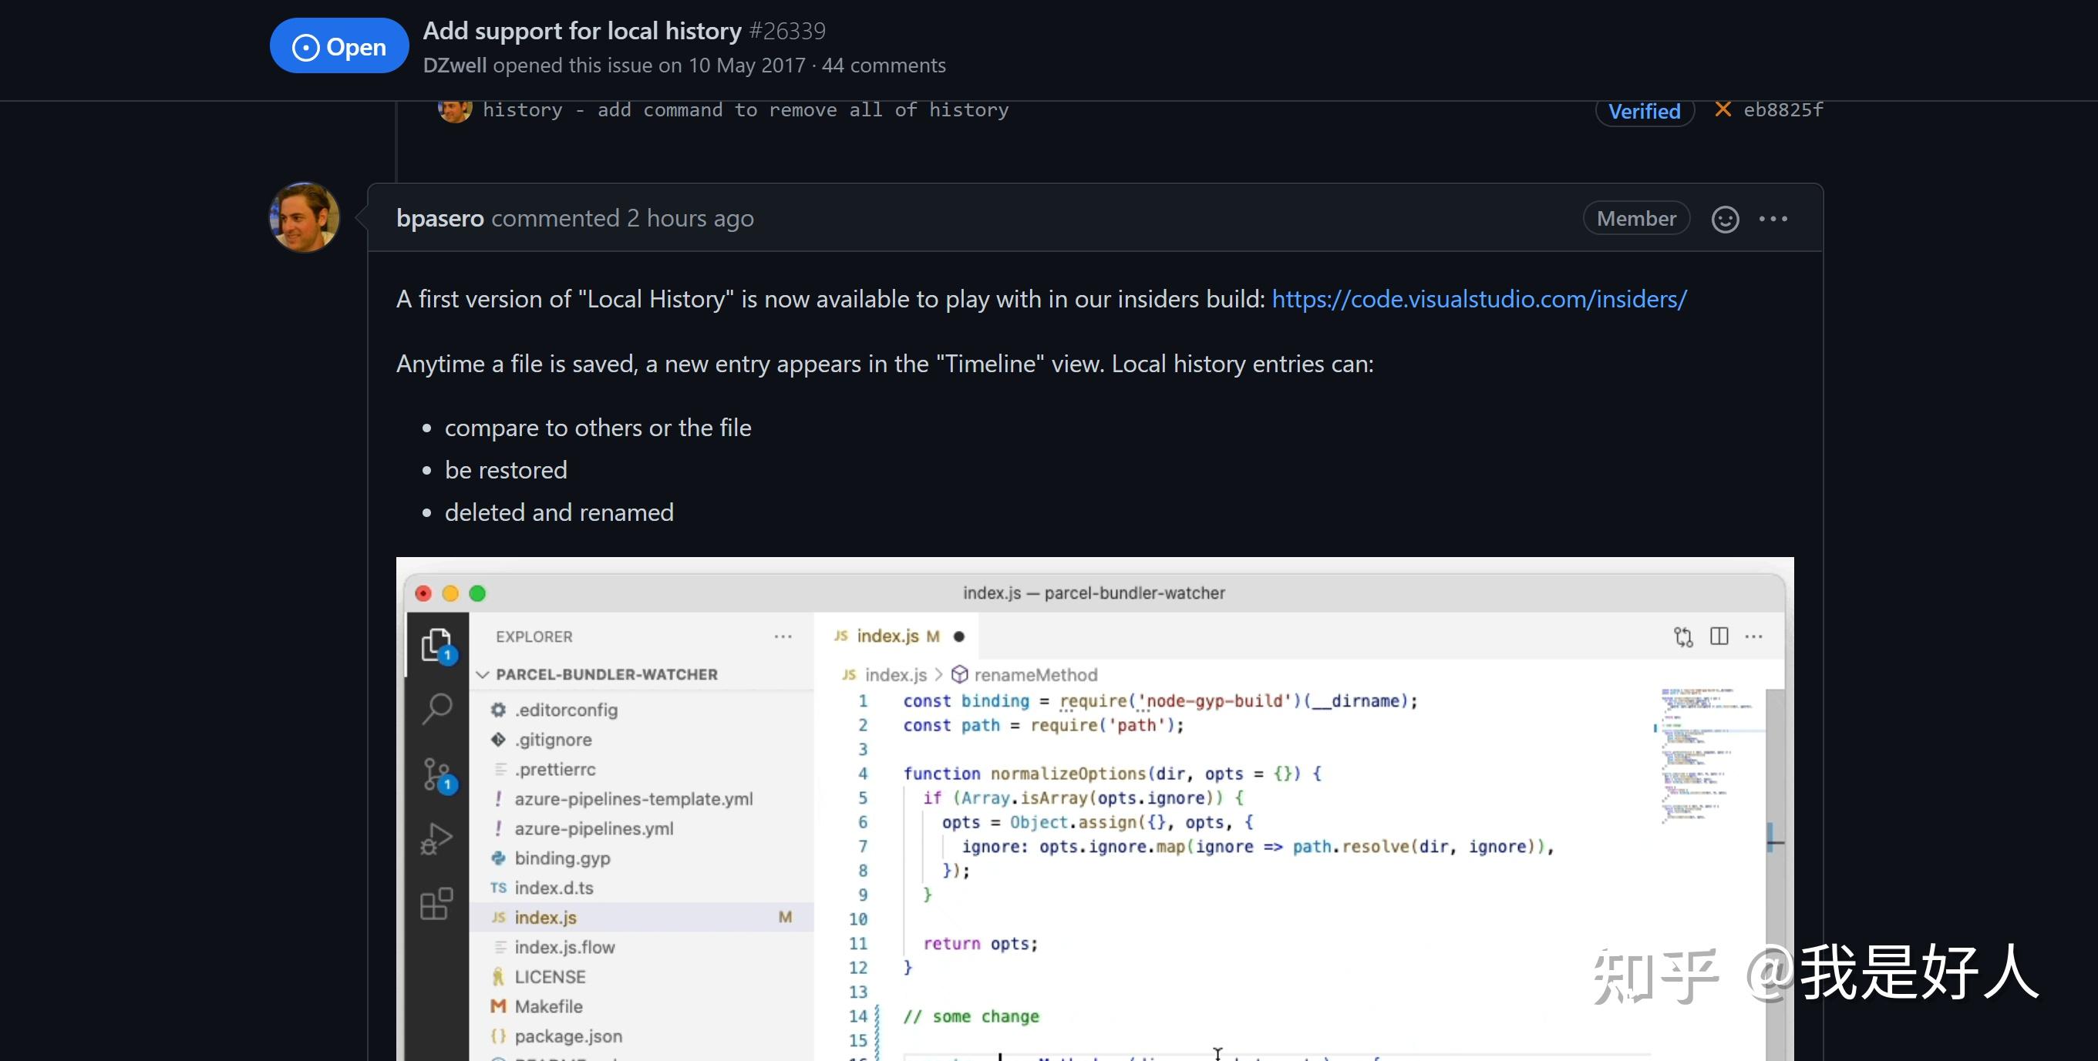Click renameMethod in the breadcrumb bar
The height and width of the screenshot is (1061, 2098).
1032,674
